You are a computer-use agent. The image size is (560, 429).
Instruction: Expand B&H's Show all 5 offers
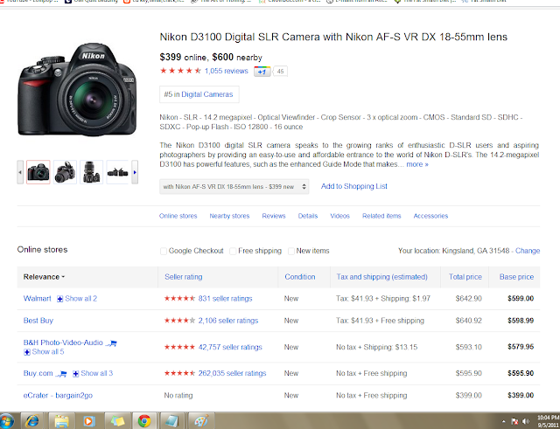(x=44, y=352)
